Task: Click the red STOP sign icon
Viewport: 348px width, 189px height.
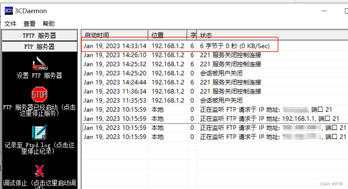Action: [39, 95]
